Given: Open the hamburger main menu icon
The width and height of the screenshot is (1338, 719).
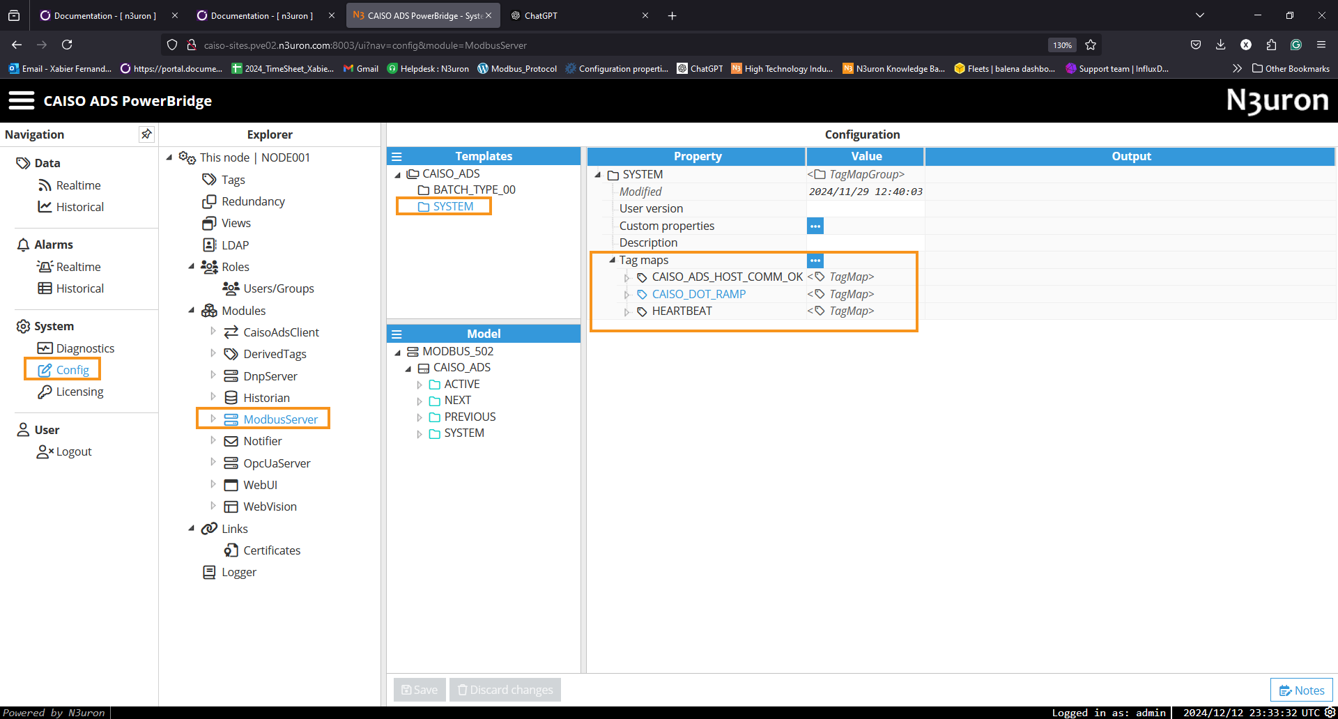Looking at the screenshot, I should (21, 100).
